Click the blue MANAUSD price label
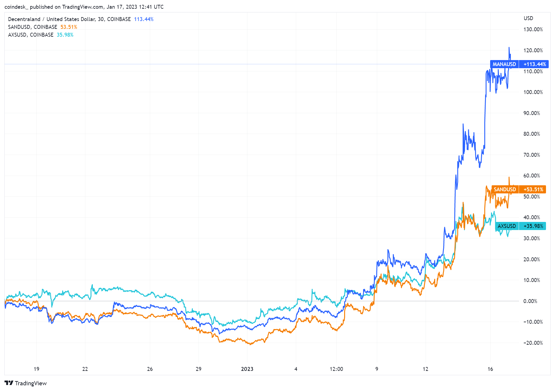555x391 pixels. (504, 64)
